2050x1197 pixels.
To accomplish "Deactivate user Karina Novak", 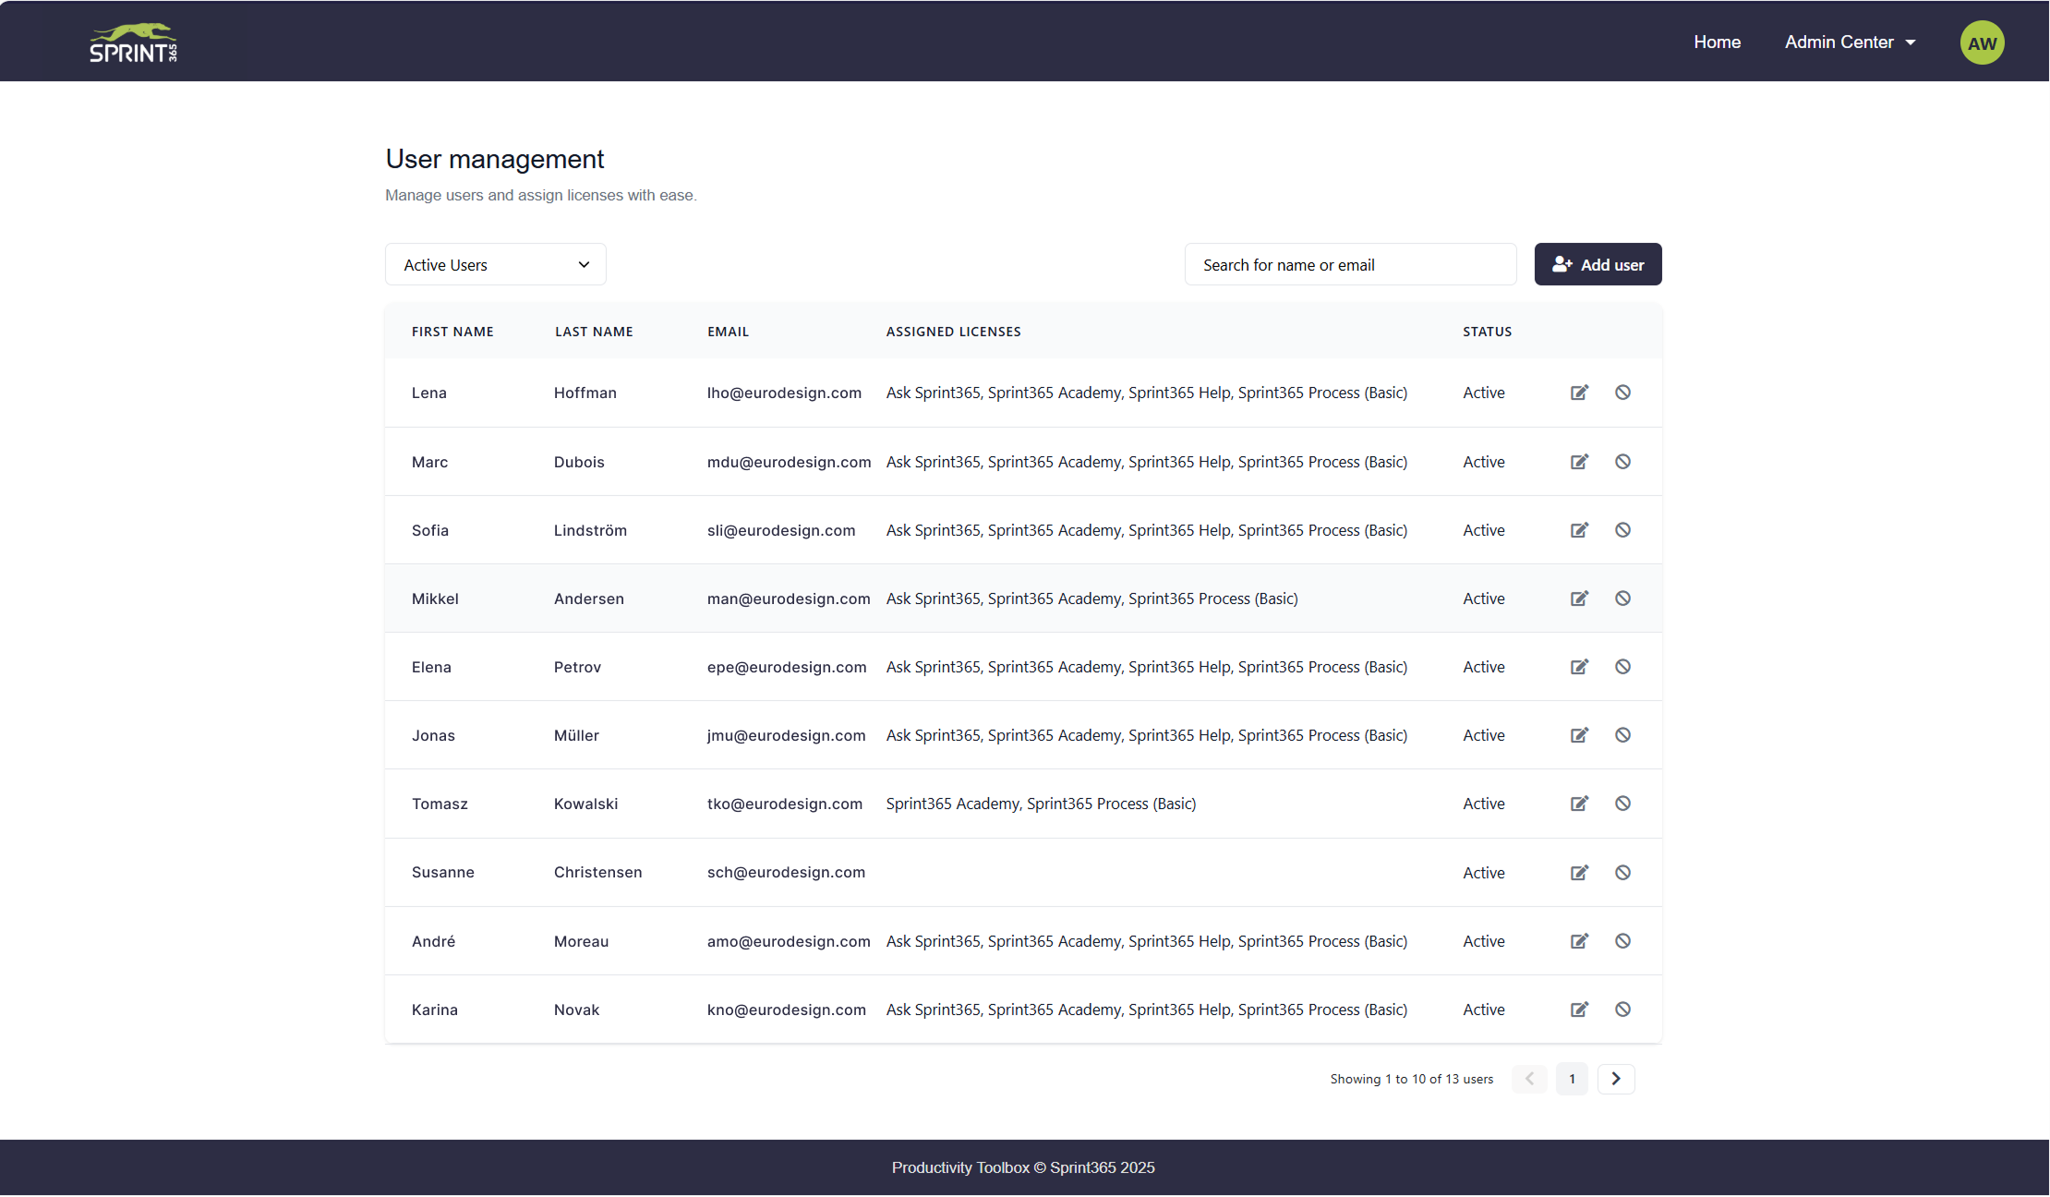I will point(1622,1010).
